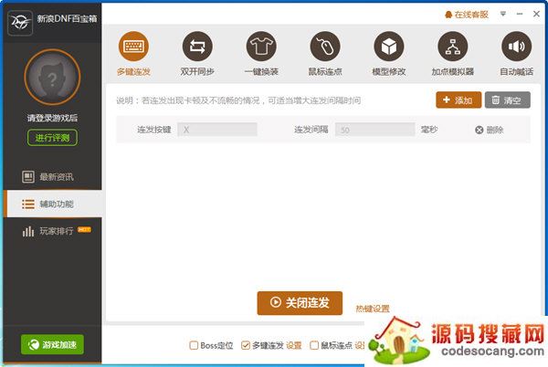548x367 pixels.
Task: Click the 在线客服 link
Action: [x=467, y=15]
